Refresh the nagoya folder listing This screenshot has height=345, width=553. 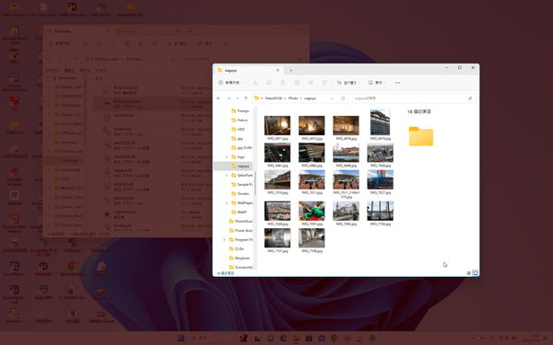[x=343, y=98]
